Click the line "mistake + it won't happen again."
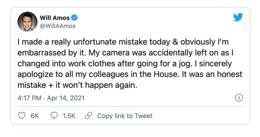The width and height of the screenshot is (260, 137). point(77,85)
